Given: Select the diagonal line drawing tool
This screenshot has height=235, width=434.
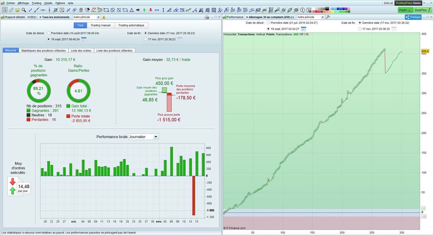Looking at the screenshot, I should [36, 10].
